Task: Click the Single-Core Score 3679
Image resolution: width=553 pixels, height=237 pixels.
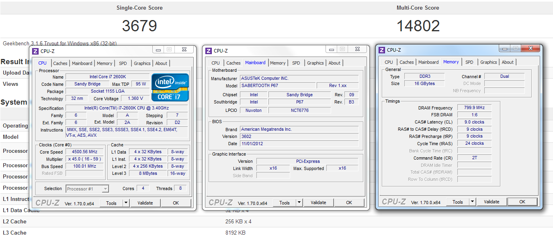Action: click(139, 26)
